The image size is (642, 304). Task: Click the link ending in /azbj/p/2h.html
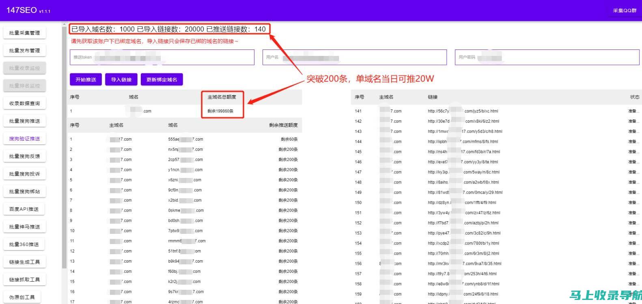[463, 223]
